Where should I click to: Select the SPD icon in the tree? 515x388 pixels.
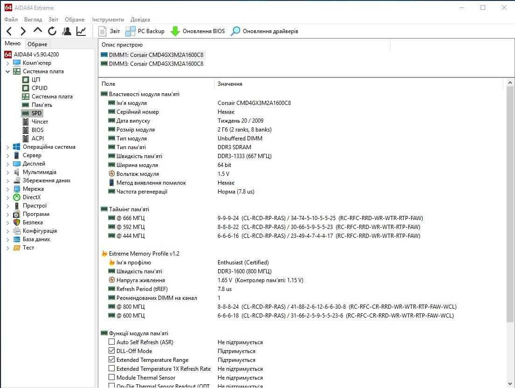(26, 113)
